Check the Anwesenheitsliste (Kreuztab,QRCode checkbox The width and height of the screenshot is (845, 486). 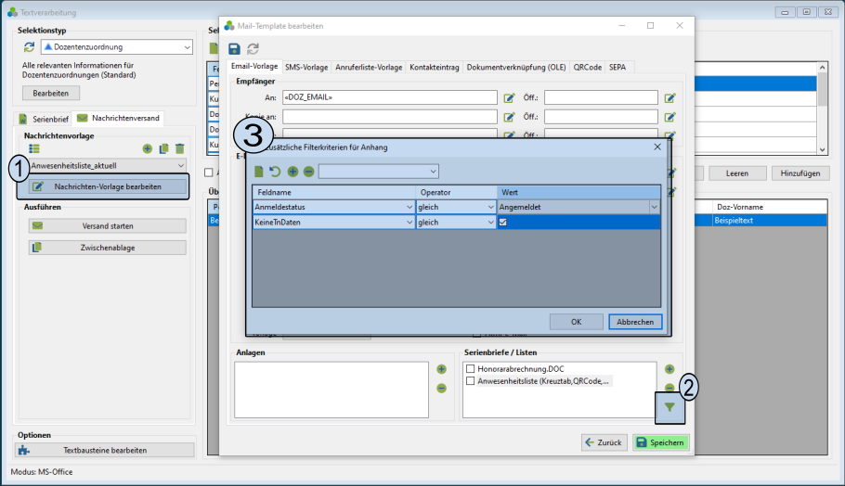(x=471, y=381)
